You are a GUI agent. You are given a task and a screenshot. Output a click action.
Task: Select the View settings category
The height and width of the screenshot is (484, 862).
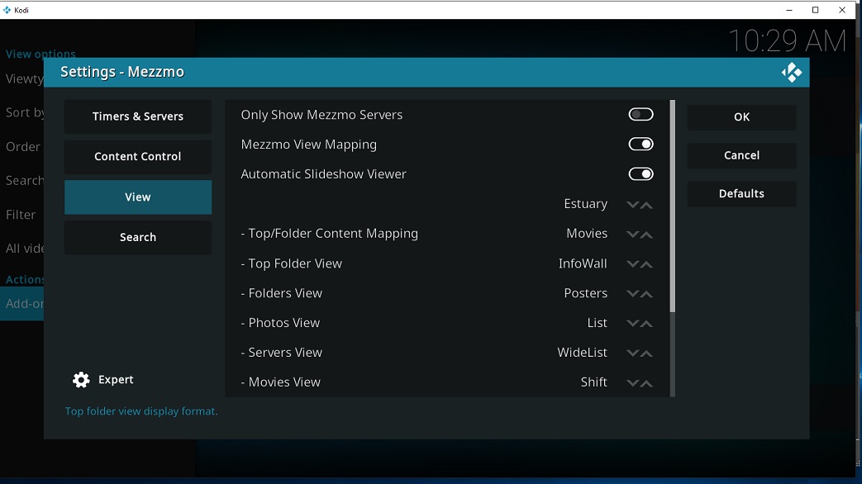click(138, 197)
